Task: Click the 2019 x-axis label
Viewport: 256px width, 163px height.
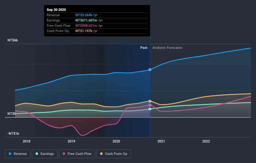Action: coord(71,141)
